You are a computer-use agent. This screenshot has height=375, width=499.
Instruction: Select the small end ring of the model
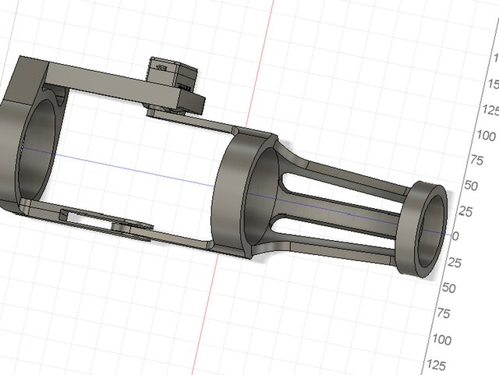(421, 229)
